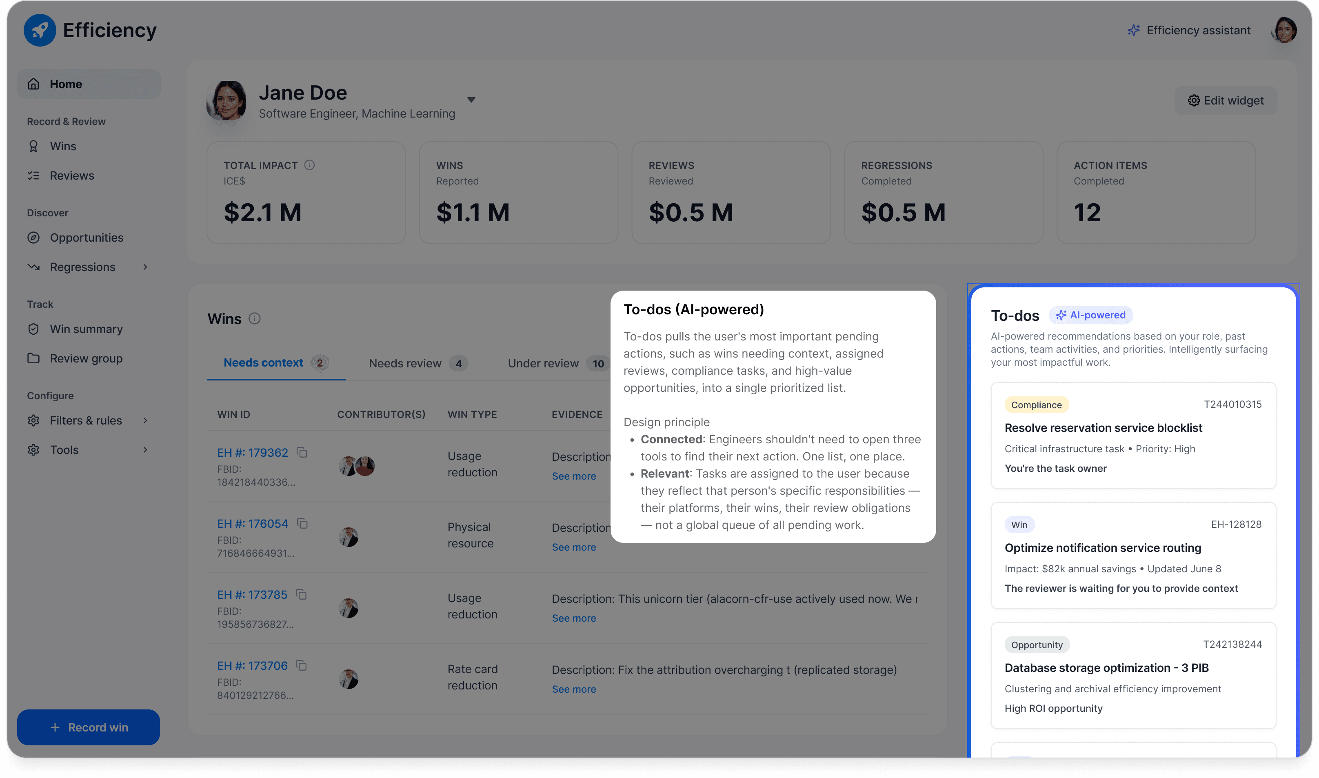This screenshot has width=1319, height=778.
Task: Click contributor avatar for EH 176054
Action: pos(349,537)
